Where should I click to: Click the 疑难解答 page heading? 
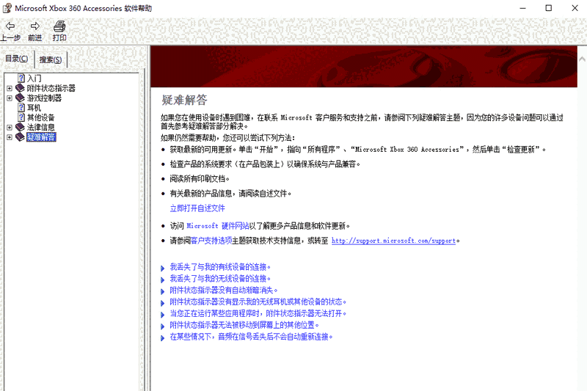[x=184, y=100]
